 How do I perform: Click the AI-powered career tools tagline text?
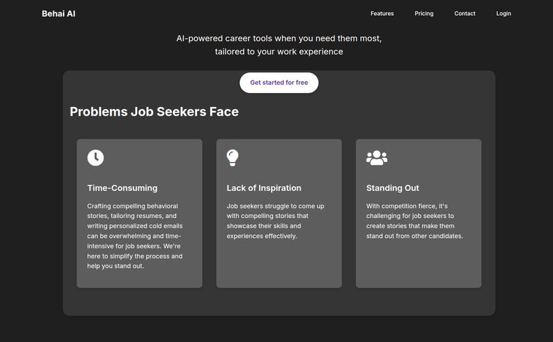tap(279, 39)
